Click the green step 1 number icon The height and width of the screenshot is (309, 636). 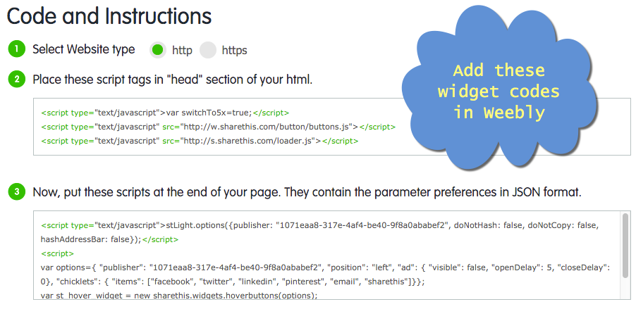coord(16,49)
